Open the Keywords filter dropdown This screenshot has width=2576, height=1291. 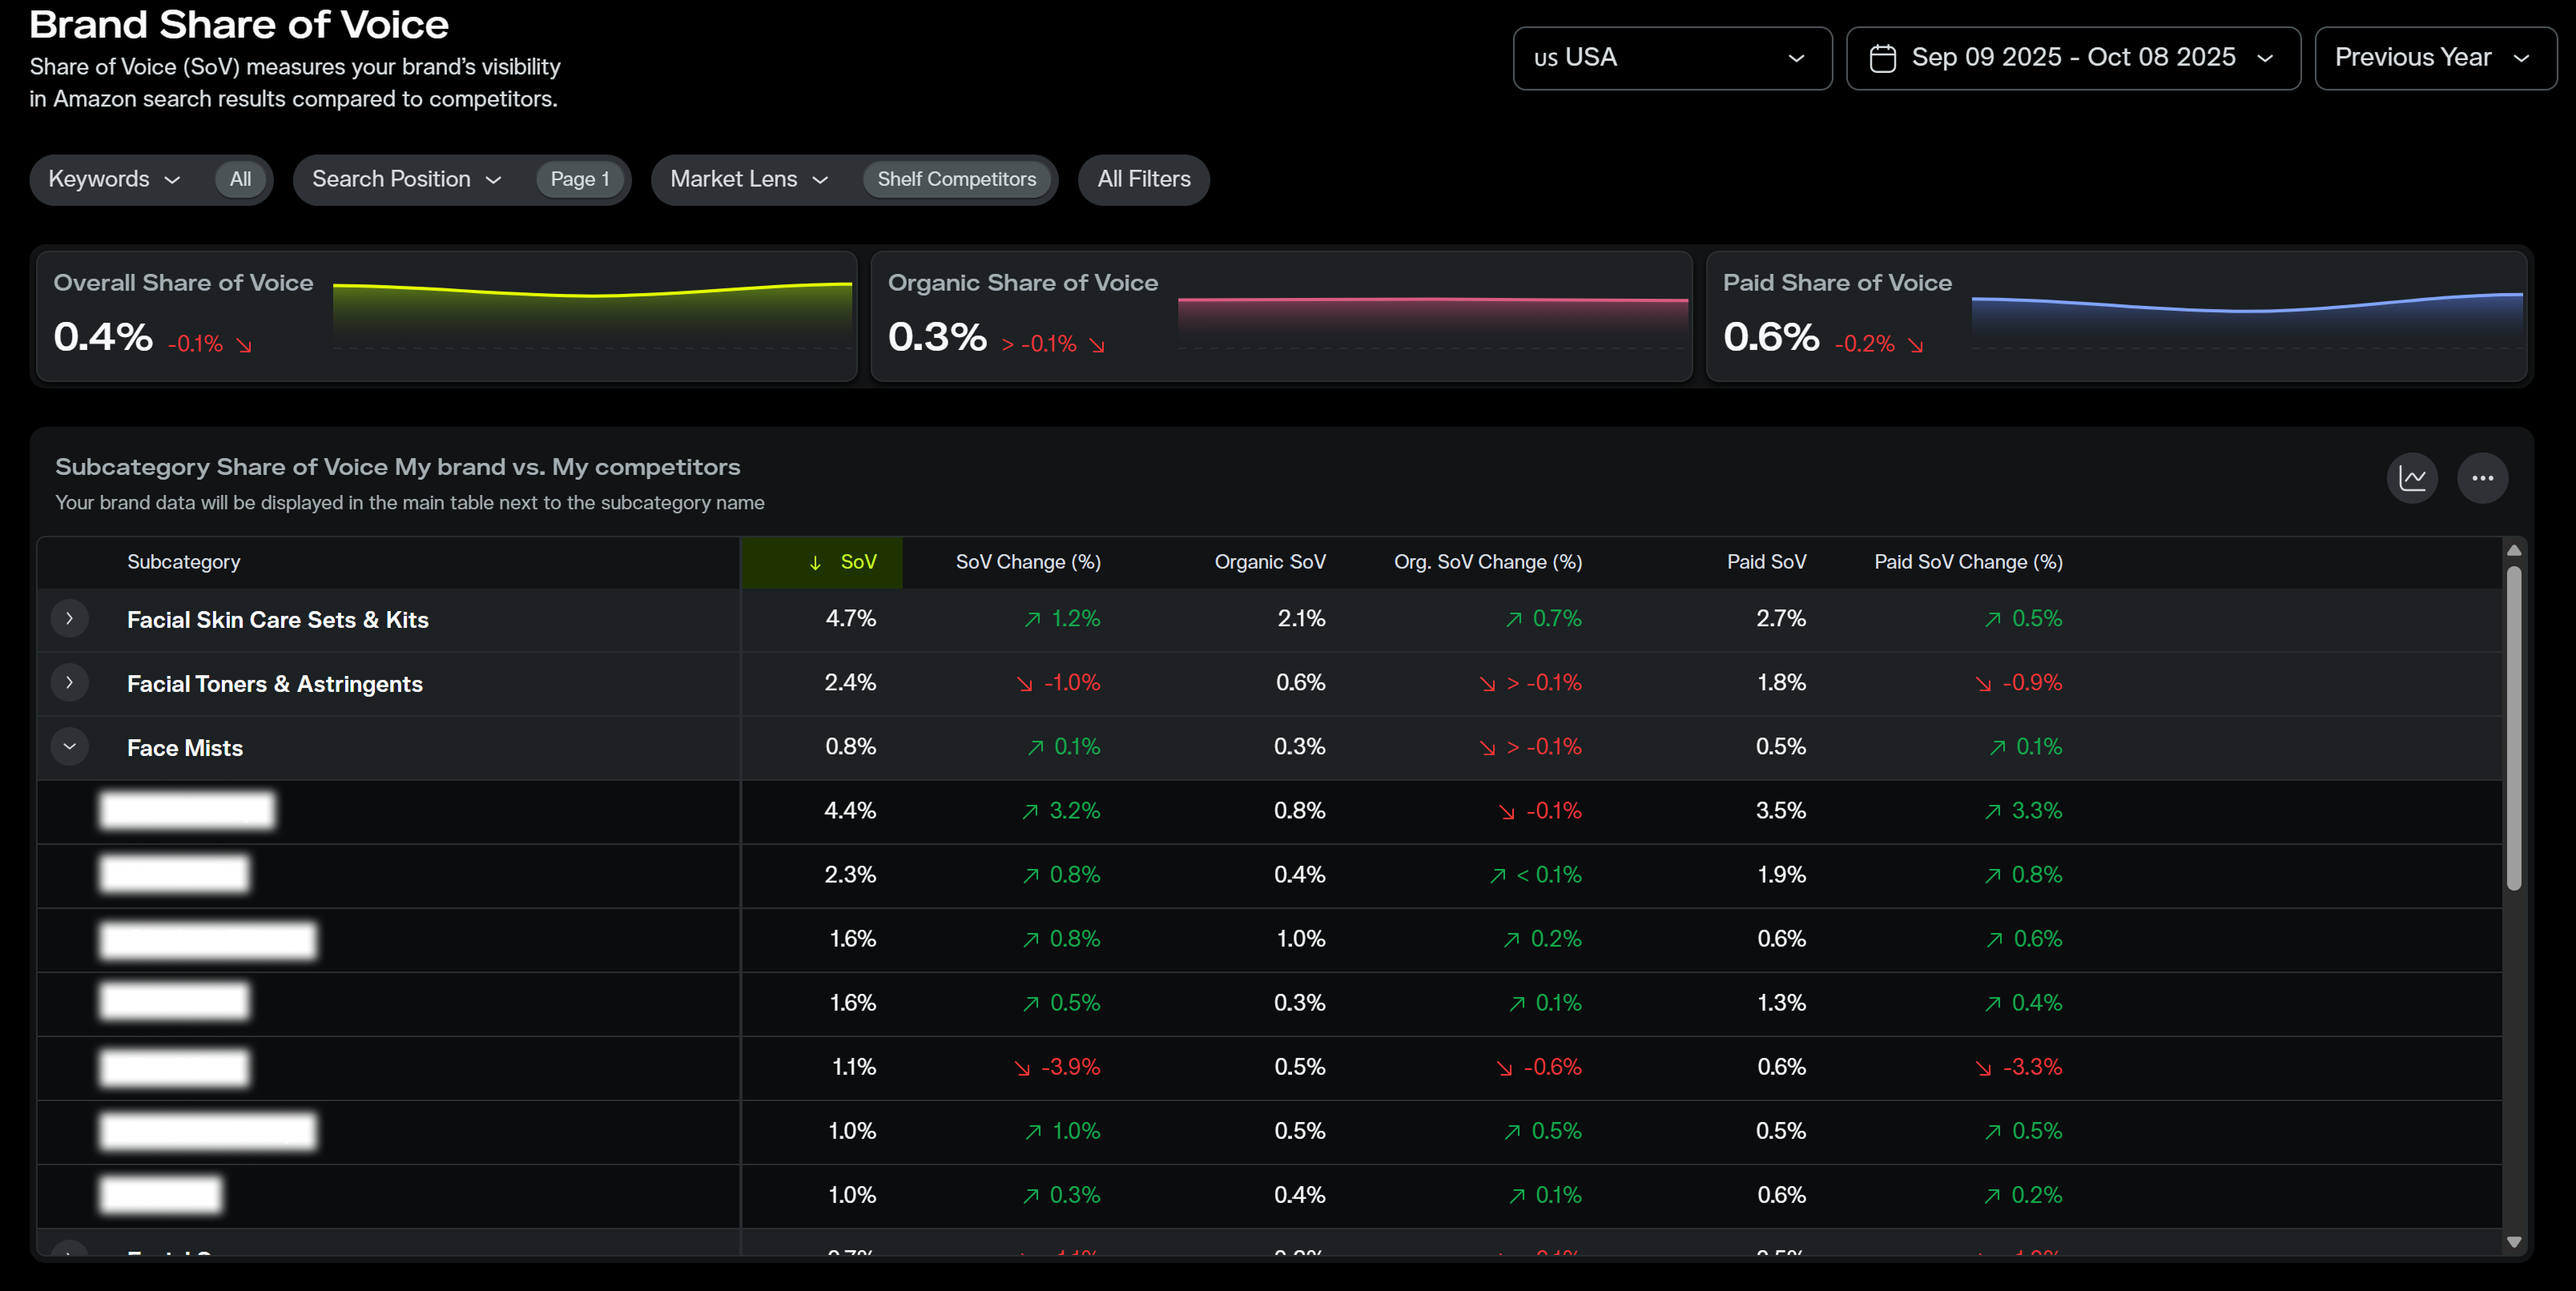(x=114, y=180)
